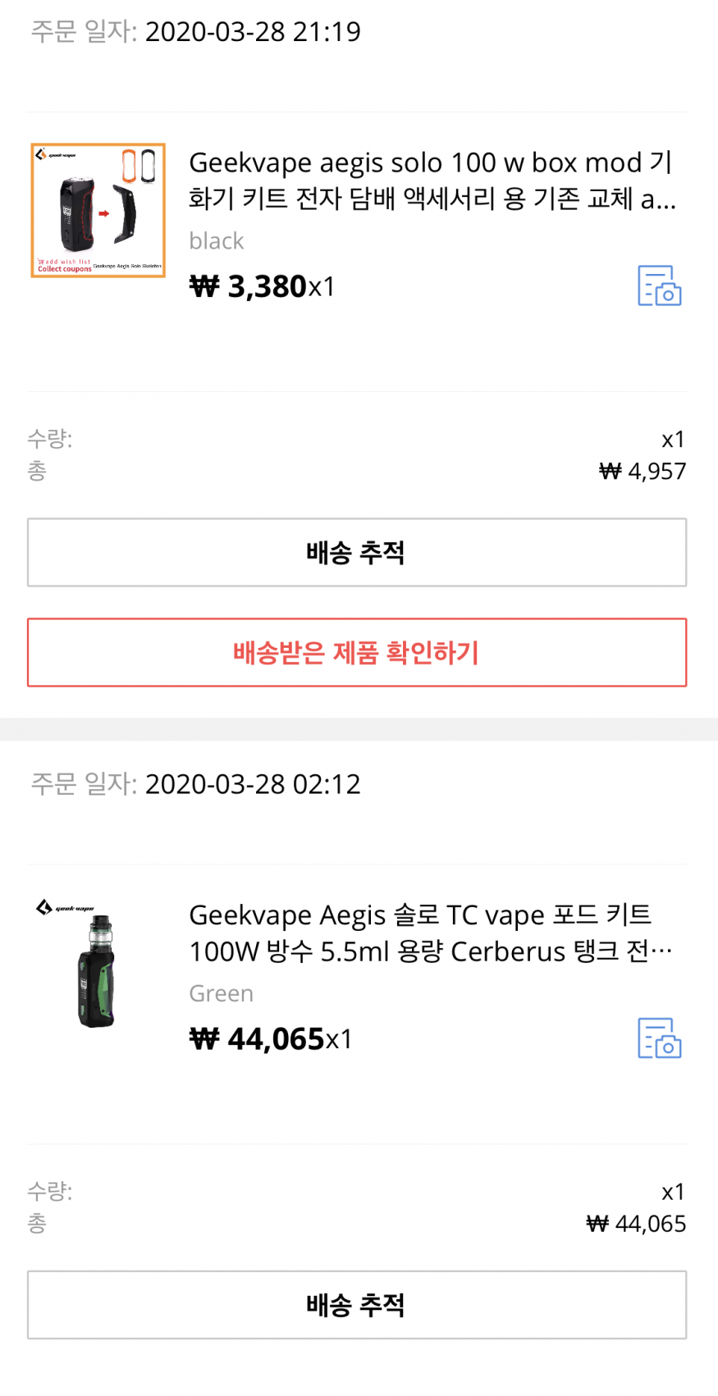Tap the order date 2020-03-28 21:19
This screenshot has width=718, height=1396.
253,32
